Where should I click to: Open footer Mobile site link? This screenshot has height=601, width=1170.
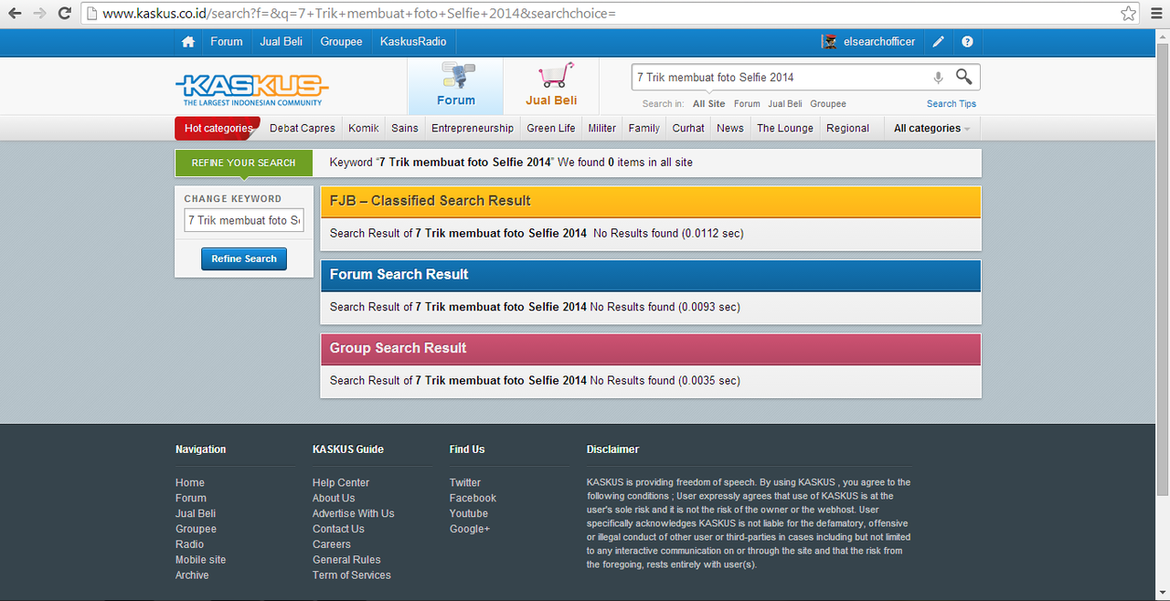pyautogui.click(x=200, y=560)
